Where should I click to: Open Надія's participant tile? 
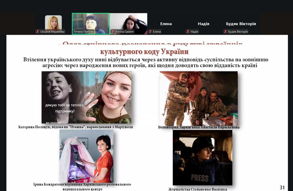coord(203,24)
